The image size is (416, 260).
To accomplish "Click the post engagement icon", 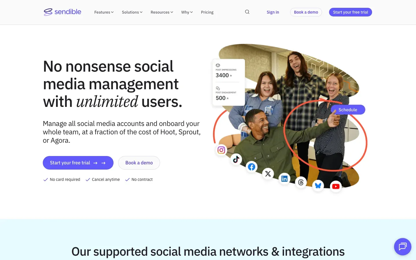I will click(218, 88).
